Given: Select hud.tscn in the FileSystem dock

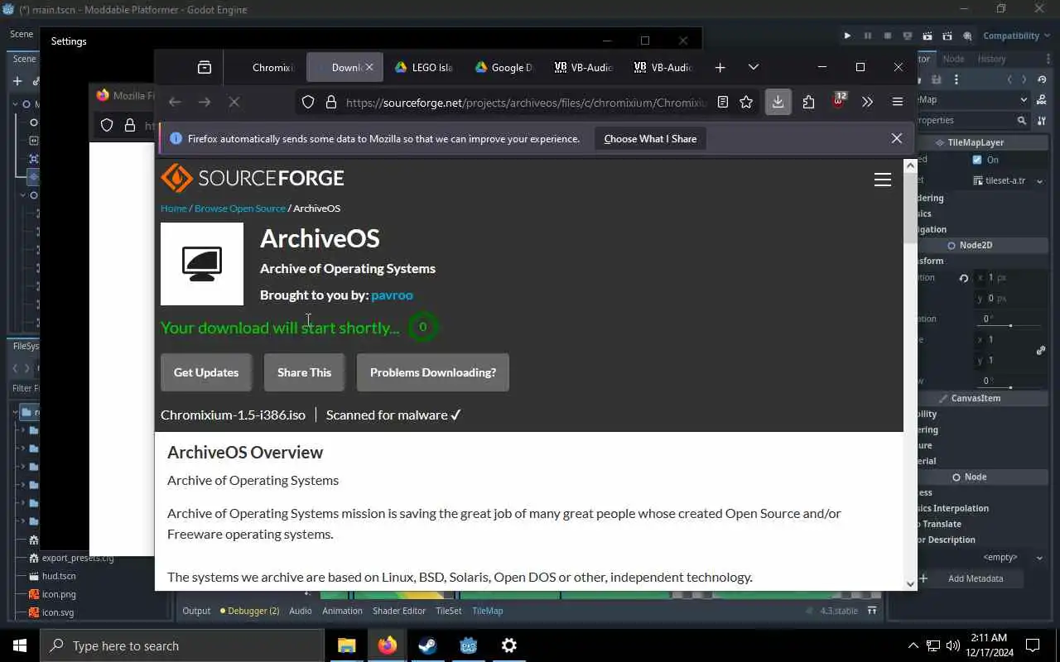Looking at the screenshot, I should 58,576.
